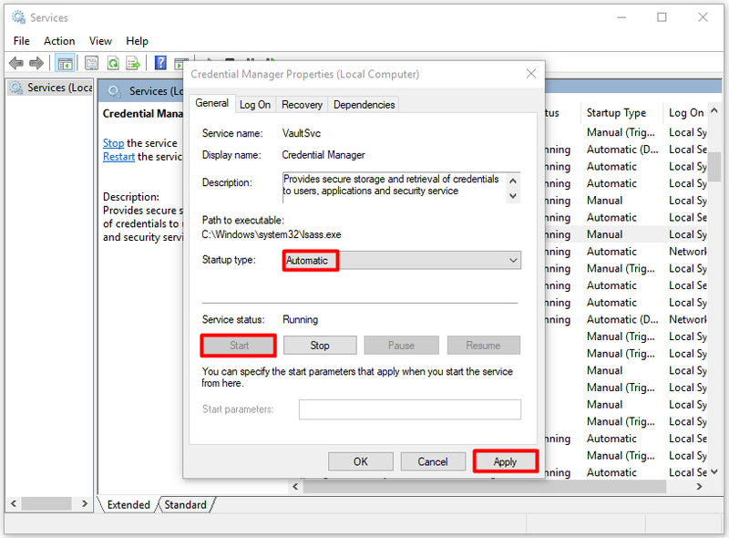Click the Stop the service link

113,143
